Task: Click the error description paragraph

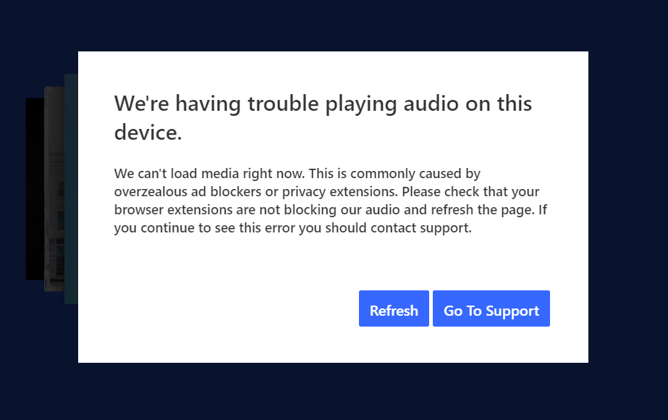Action: pos(326,201)
